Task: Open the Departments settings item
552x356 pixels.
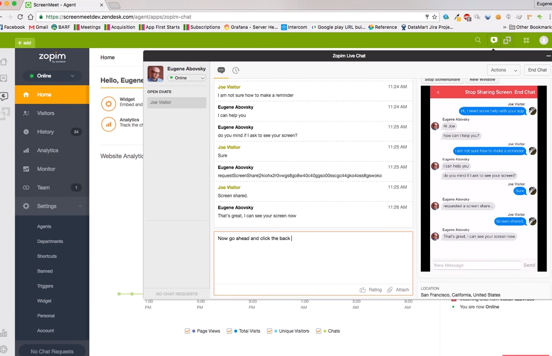Action: 50,241
